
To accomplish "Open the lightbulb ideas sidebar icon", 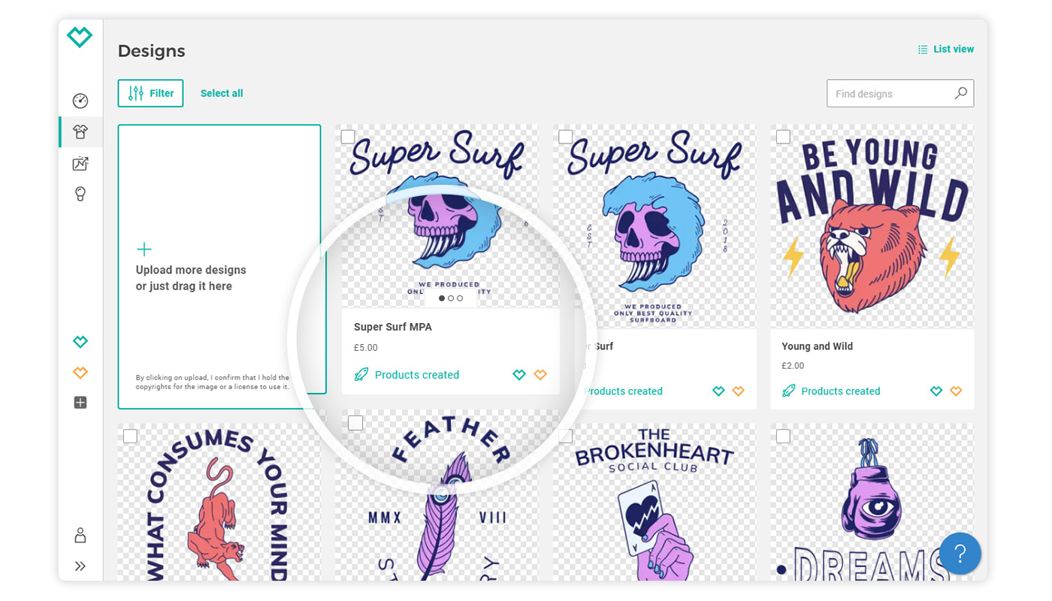I will (x=80, y=195).
